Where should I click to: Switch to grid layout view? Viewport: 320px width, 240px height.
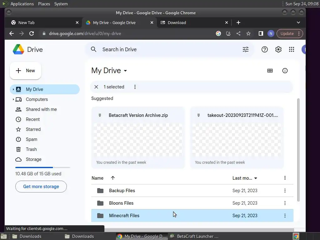[x=270, y=71]
